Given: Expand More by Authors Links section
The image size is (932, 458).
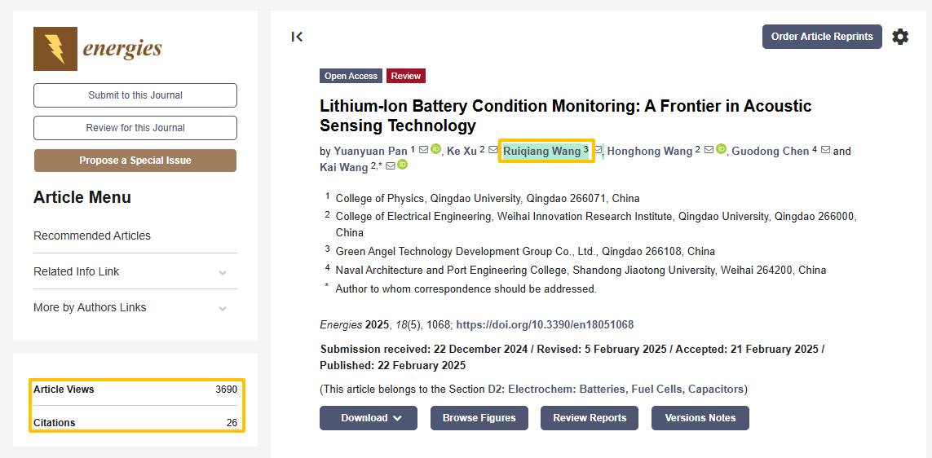Looking at the screenshot, I should (x=223, y=308).
